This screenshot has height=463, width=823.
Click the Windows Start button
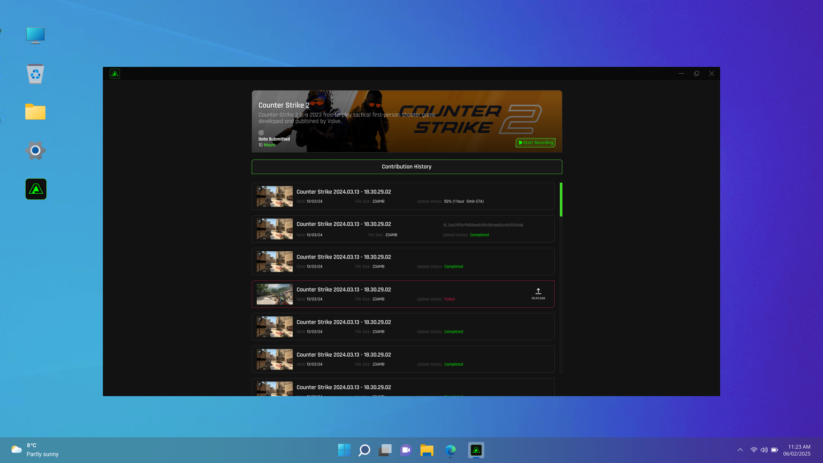click(344, 450)
